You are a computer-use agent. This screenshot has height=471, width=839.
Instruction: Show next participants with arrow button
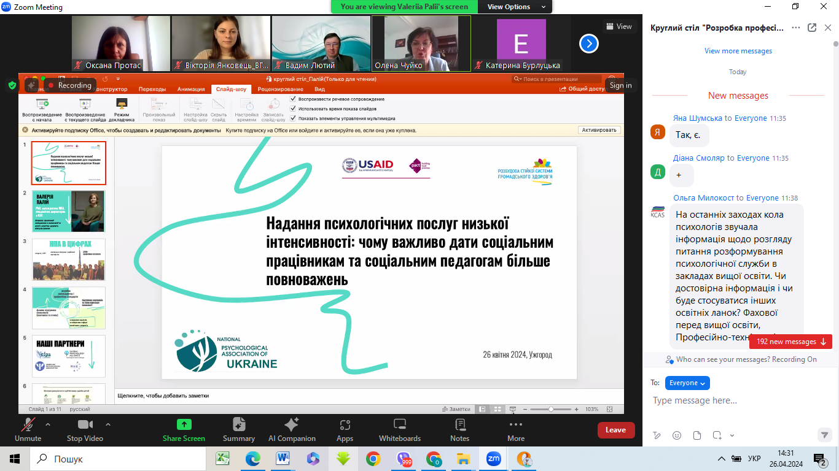588,43
